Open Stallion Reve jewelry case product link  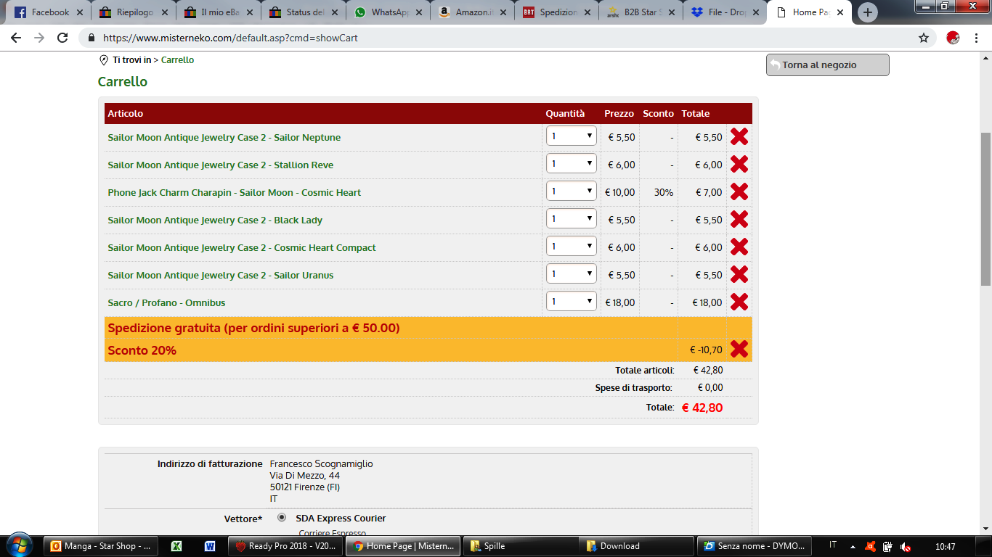click(x=221, y=165)
